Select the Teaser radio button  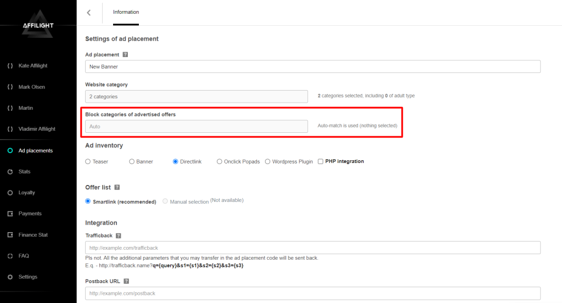(88, 161)
